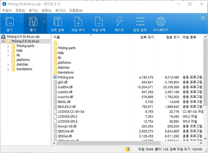Click the horizontal scrollbar right arrow
The height and width of the screenshot is (153, 208).
[x=201, y=143]
